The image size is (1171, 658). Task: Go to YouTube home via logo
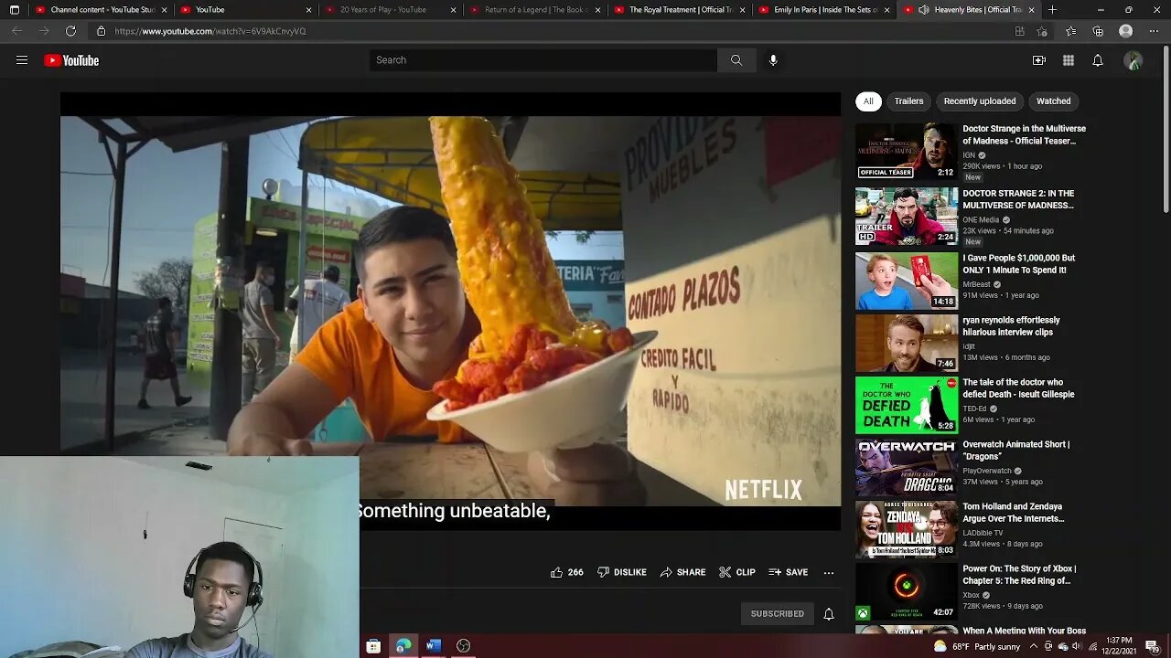tap(71, 60)
